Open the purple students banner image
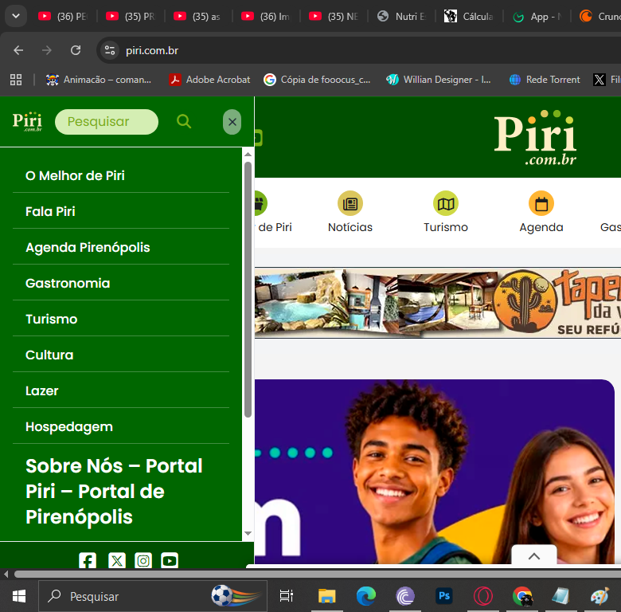 pyautogui.click(x=435, y=472)
